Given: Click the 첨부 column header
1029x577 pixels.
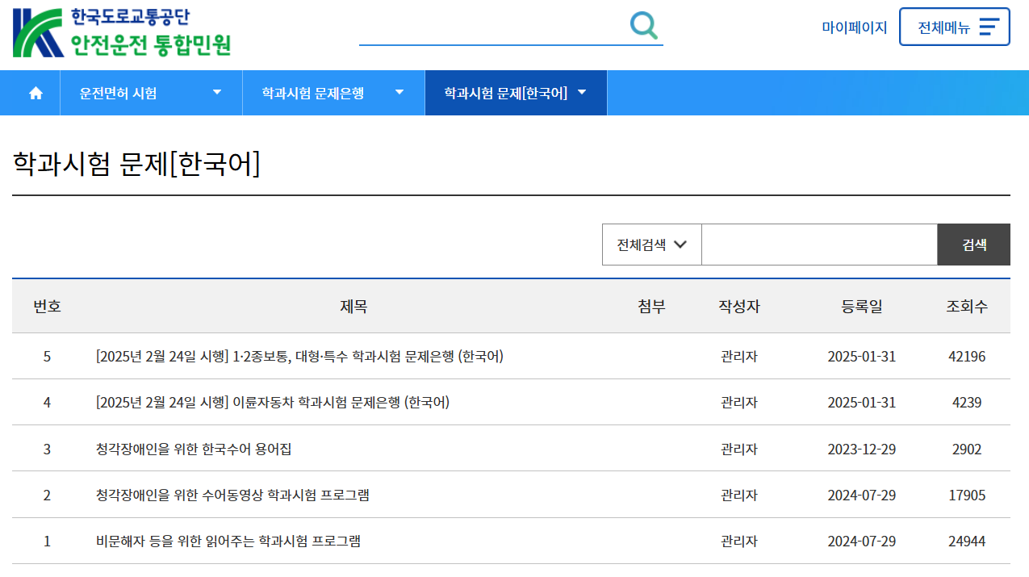Looking at the screenshot, I should click(651, 307).
